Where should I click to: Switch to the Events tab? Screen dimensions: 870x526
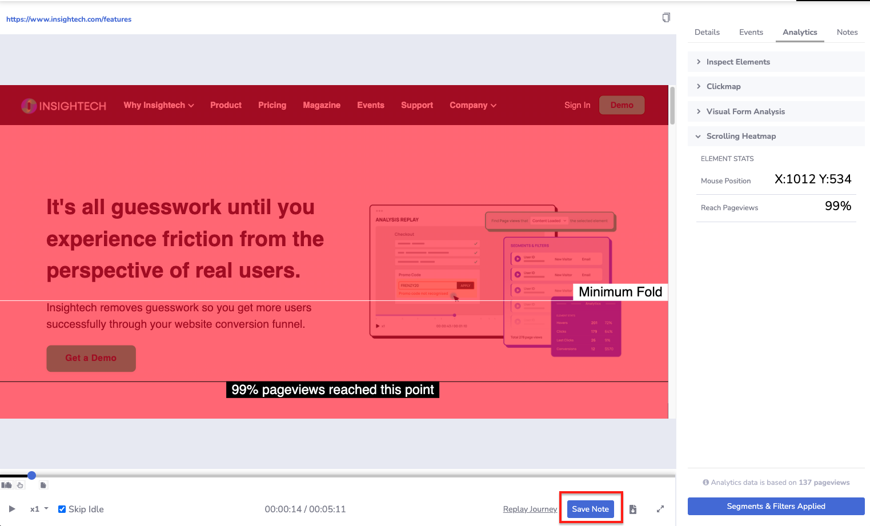pyautogui.click(x=751, y=32)
